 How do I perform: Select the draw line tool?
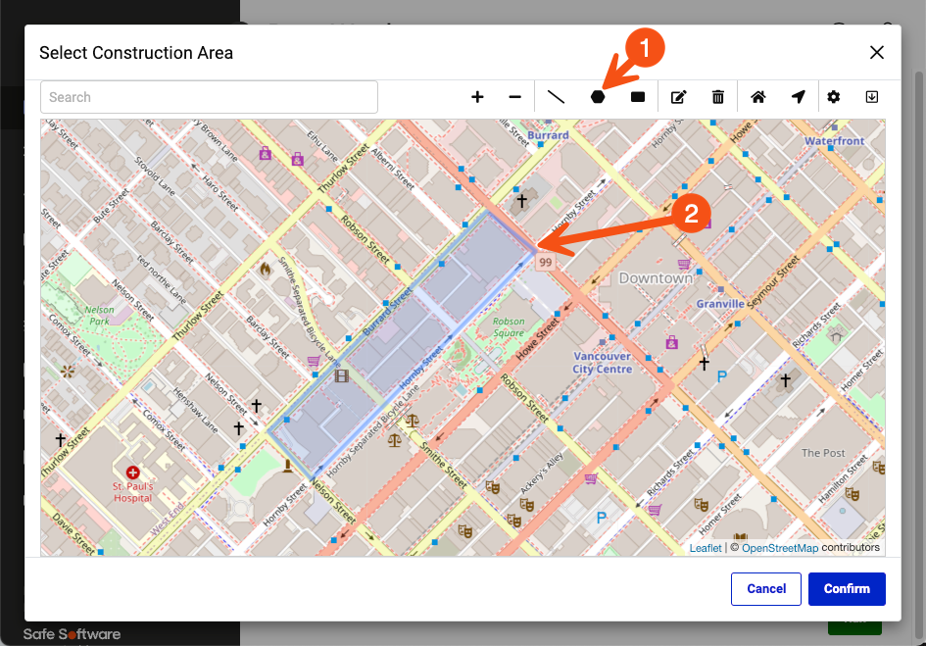click(x=556, y=97)
